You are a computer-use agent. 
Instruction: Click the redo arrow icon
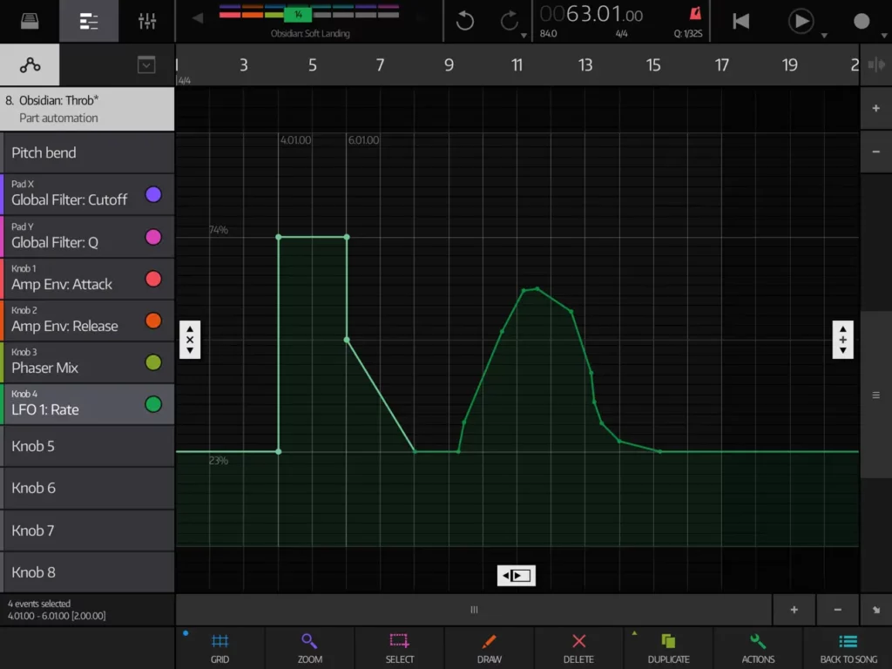[510, 21]
